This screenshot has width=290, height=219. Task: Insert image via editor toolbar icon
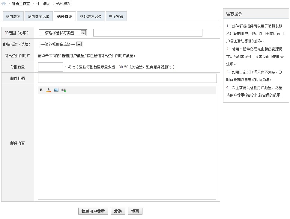click(x=56, y=90)
